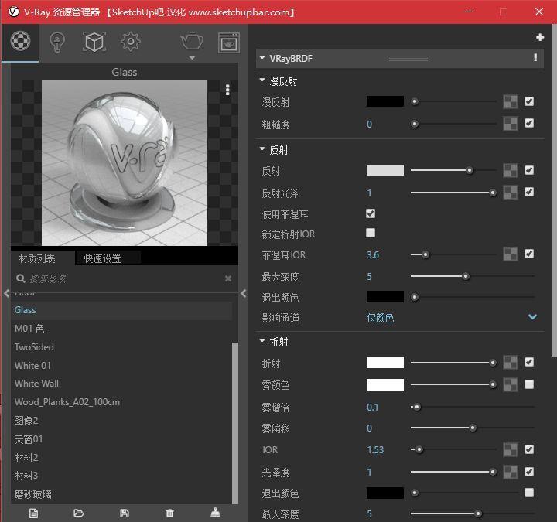Collapse the VRayBRDF layer header
The width and height of the screenshot is (557, 522).
(x=262, y=57)
